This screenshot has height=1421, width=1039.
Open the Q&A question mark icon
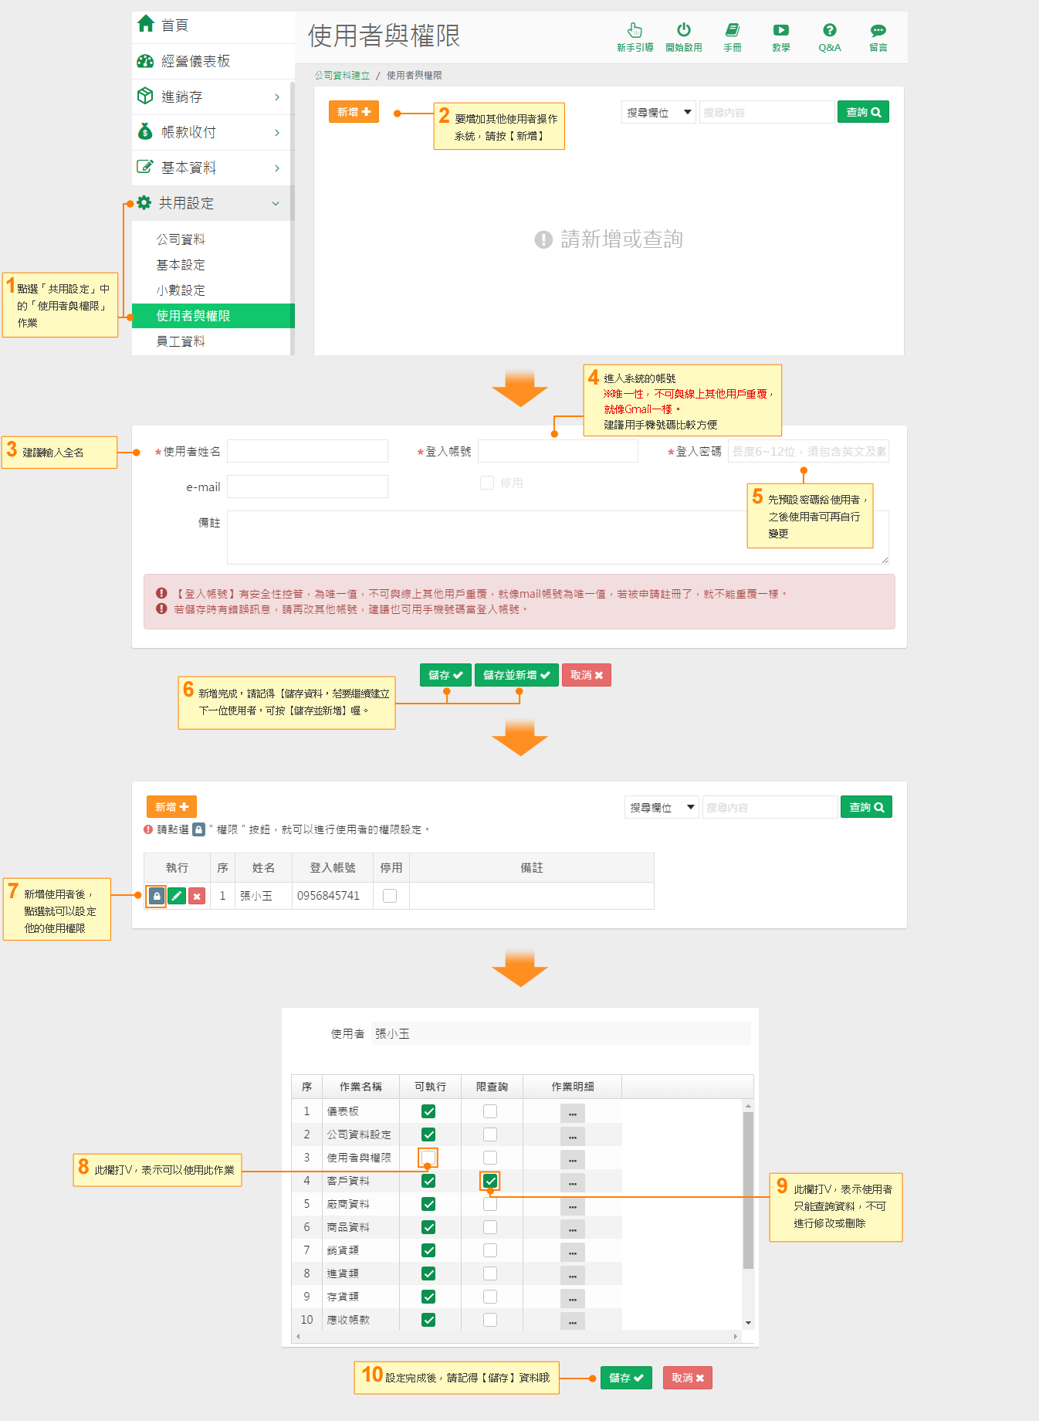point(829,31)
